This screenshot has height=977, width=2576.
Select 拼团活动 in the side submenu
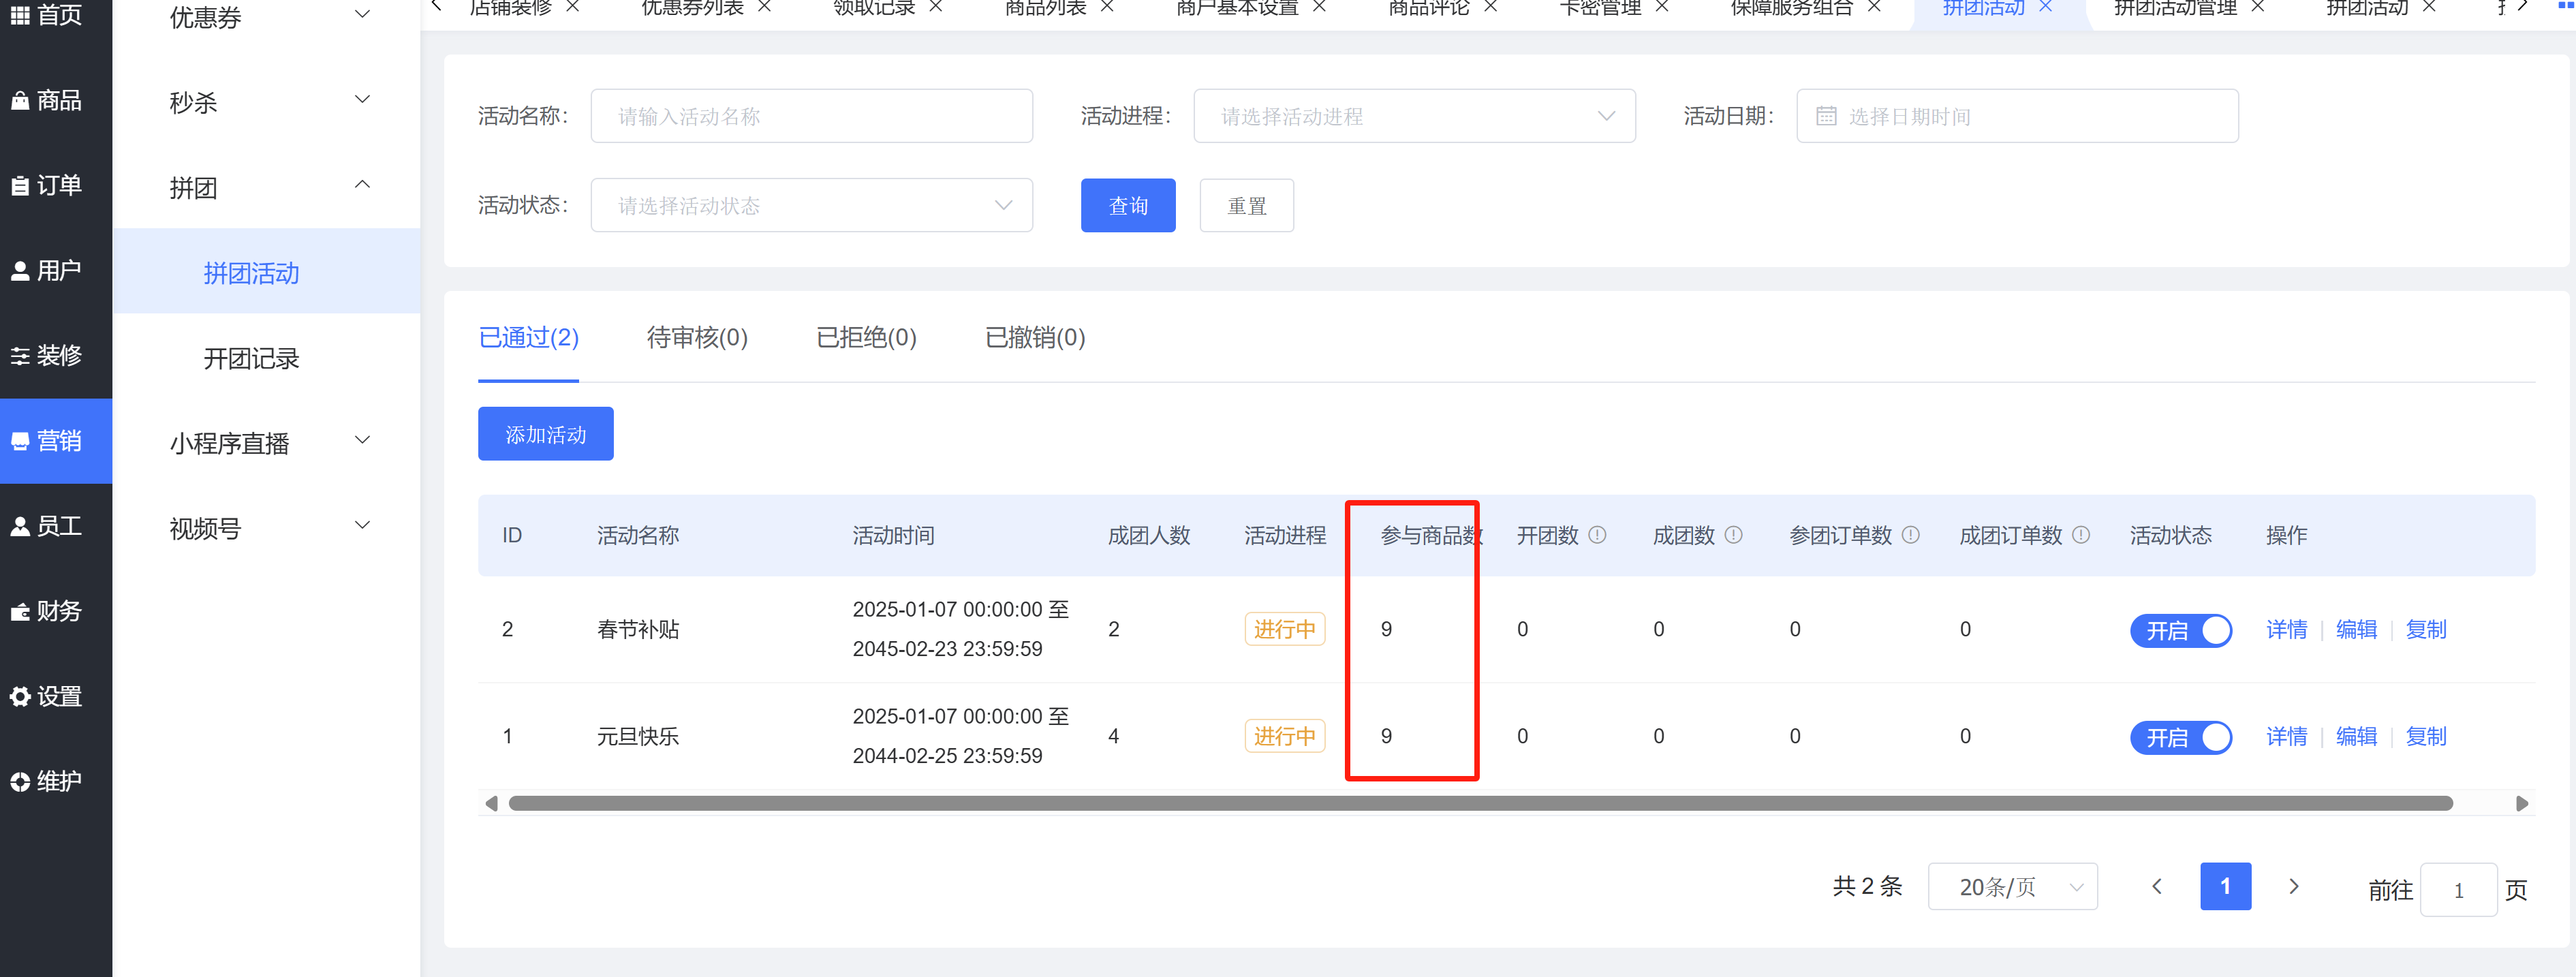(266, 272)
